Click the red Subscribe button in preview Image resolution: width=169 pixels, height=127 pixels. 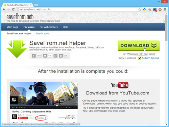pos(23,118)
